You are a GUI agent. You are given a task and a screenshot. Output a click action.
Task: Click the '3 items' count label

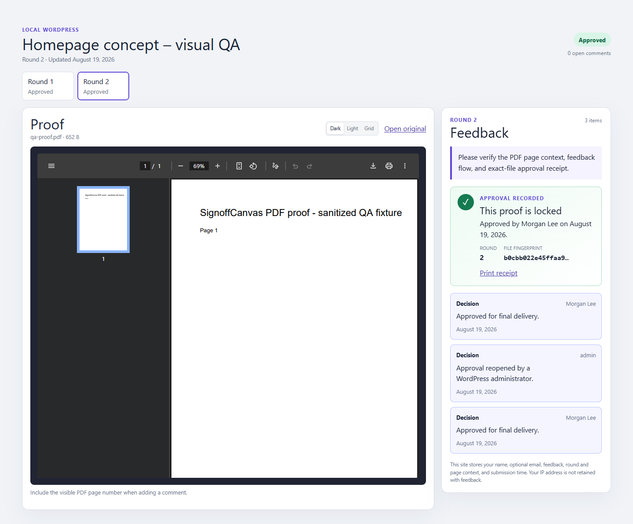[593, 121]
